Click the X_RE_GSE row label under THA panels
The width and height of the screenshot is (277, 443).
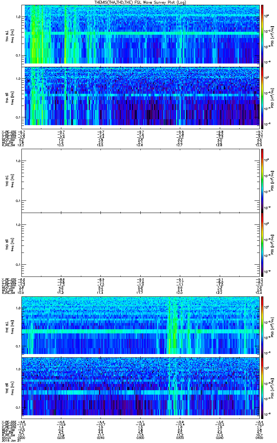(8, 131)
